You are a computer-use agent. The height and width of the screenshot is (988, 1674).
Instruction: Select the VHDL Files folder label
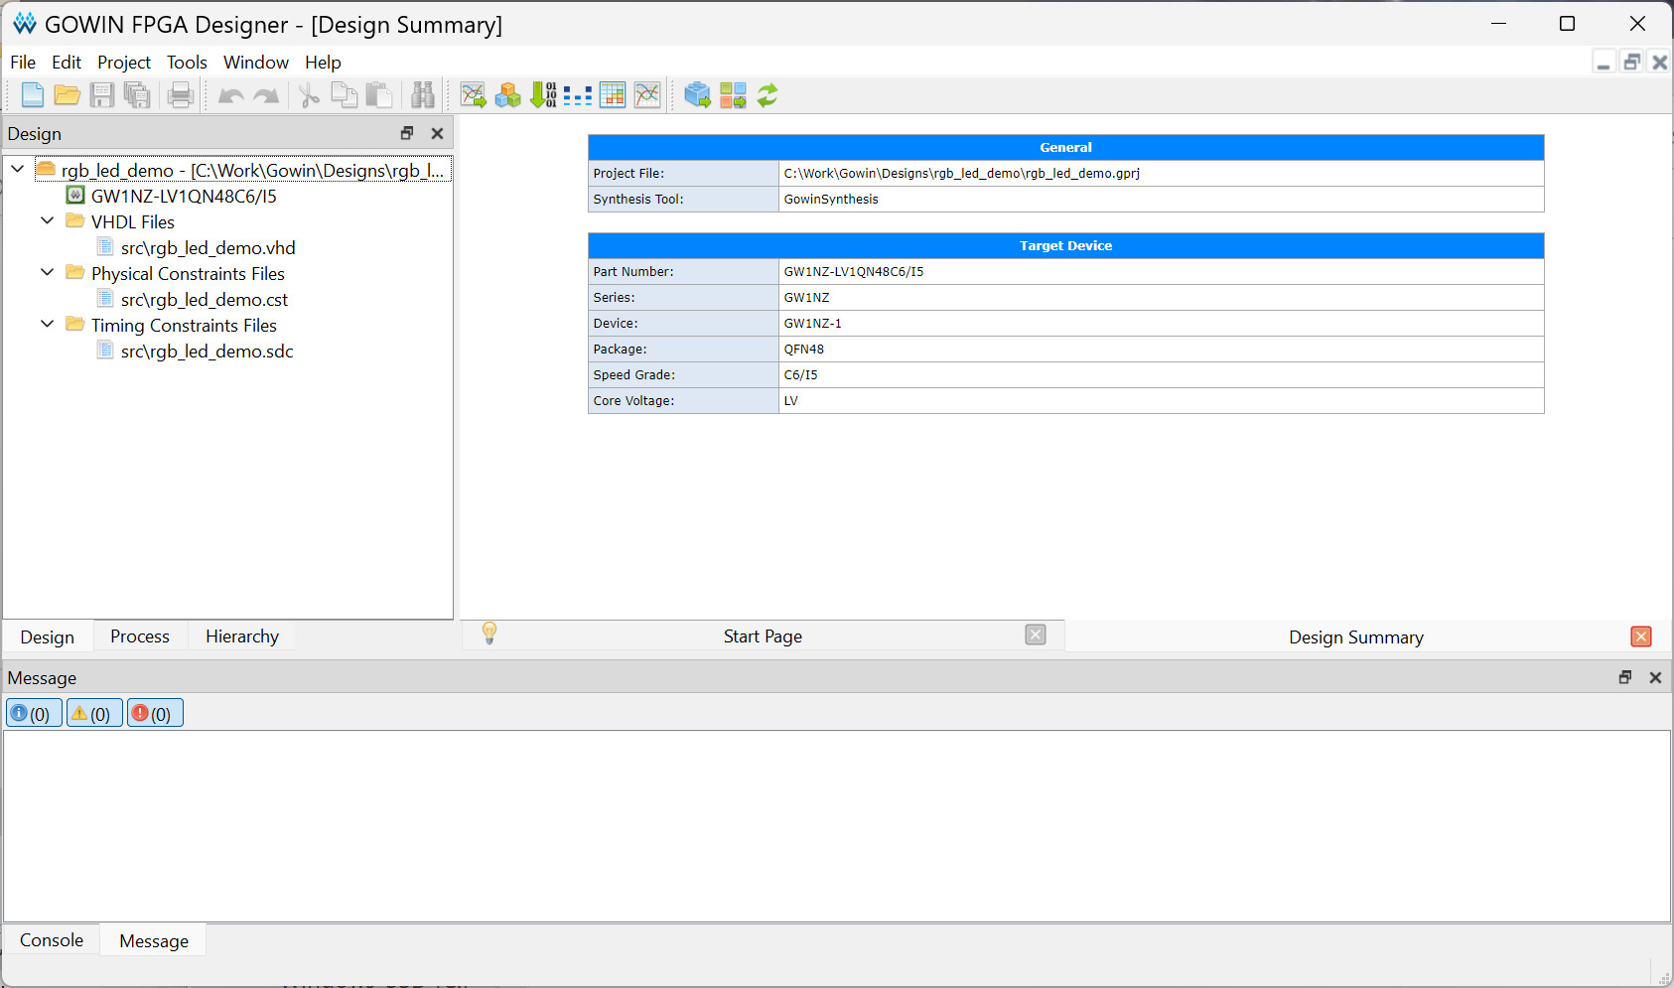point(133,221)
